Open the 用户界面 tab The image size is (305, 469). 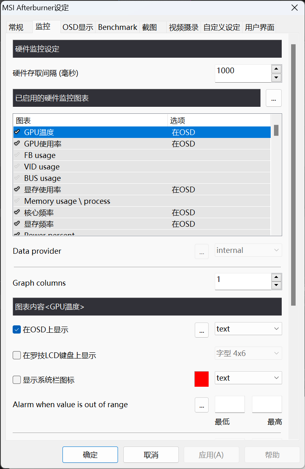(259, 27)
